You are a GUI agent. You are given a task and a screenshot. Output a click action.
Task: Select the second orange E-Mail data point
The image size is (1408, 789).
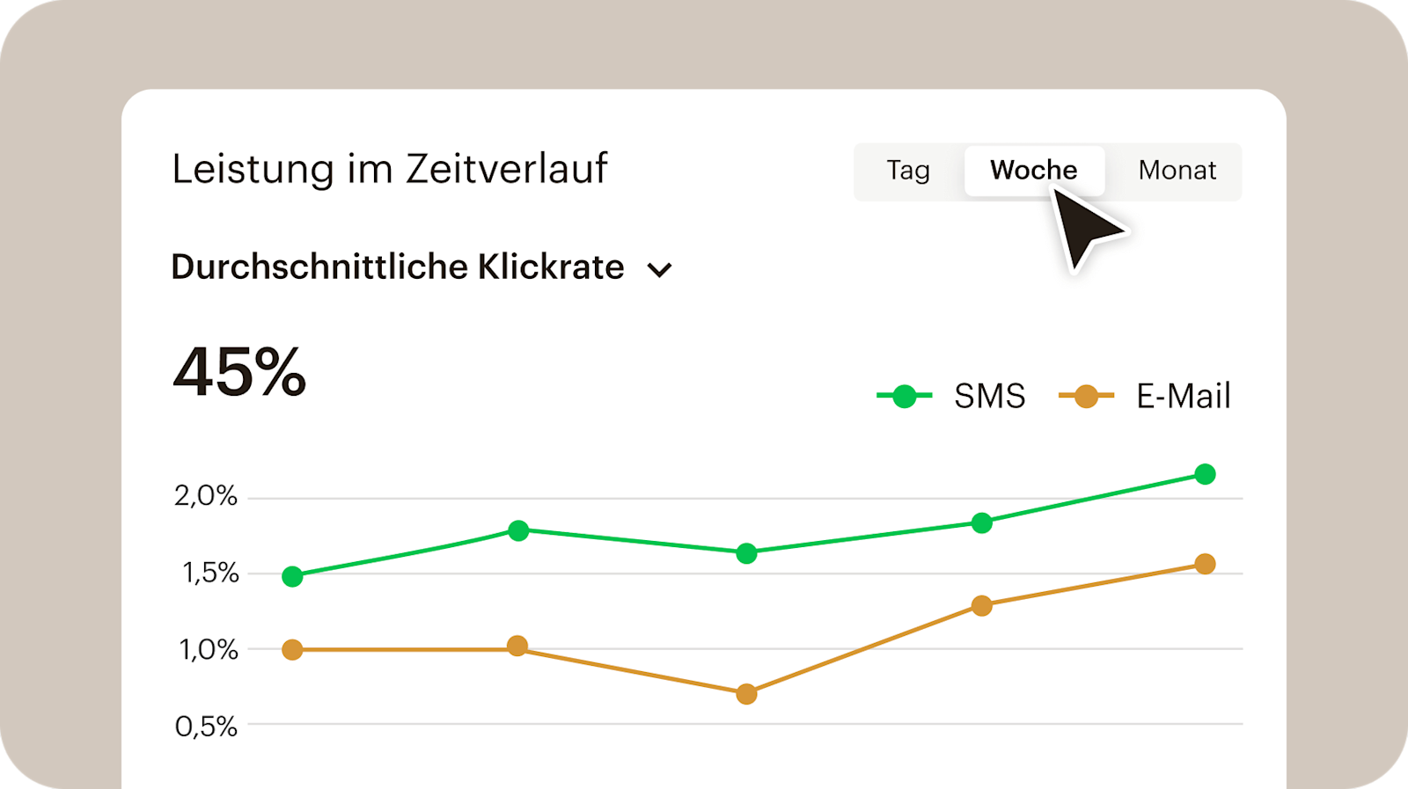point(517,647)
